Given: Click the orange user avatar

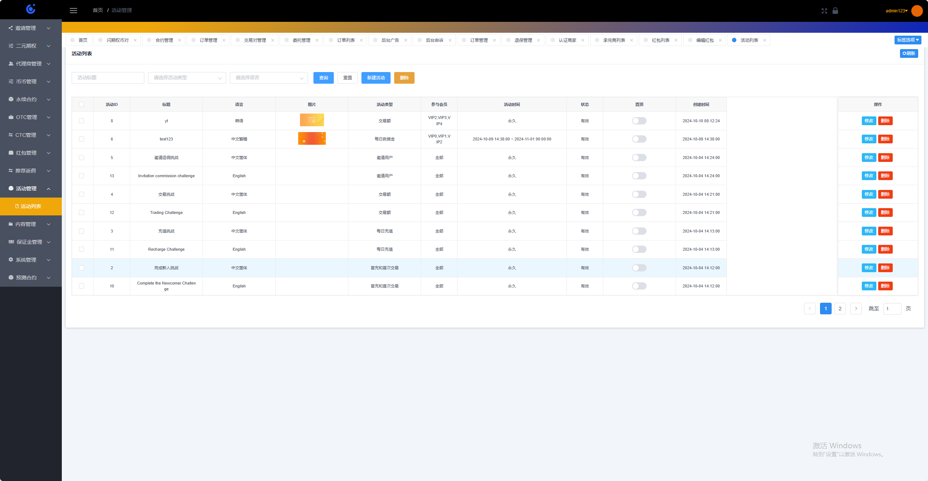Looking at the screenshot, I should pos(917,11).
